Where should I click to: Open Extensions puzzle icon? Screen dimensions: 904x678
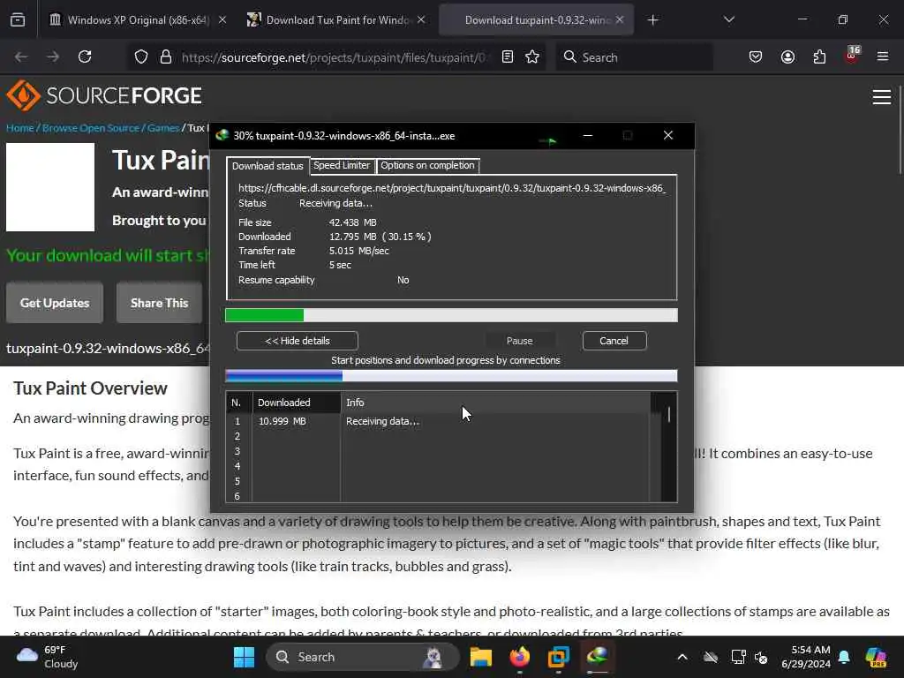click(819, 57)
